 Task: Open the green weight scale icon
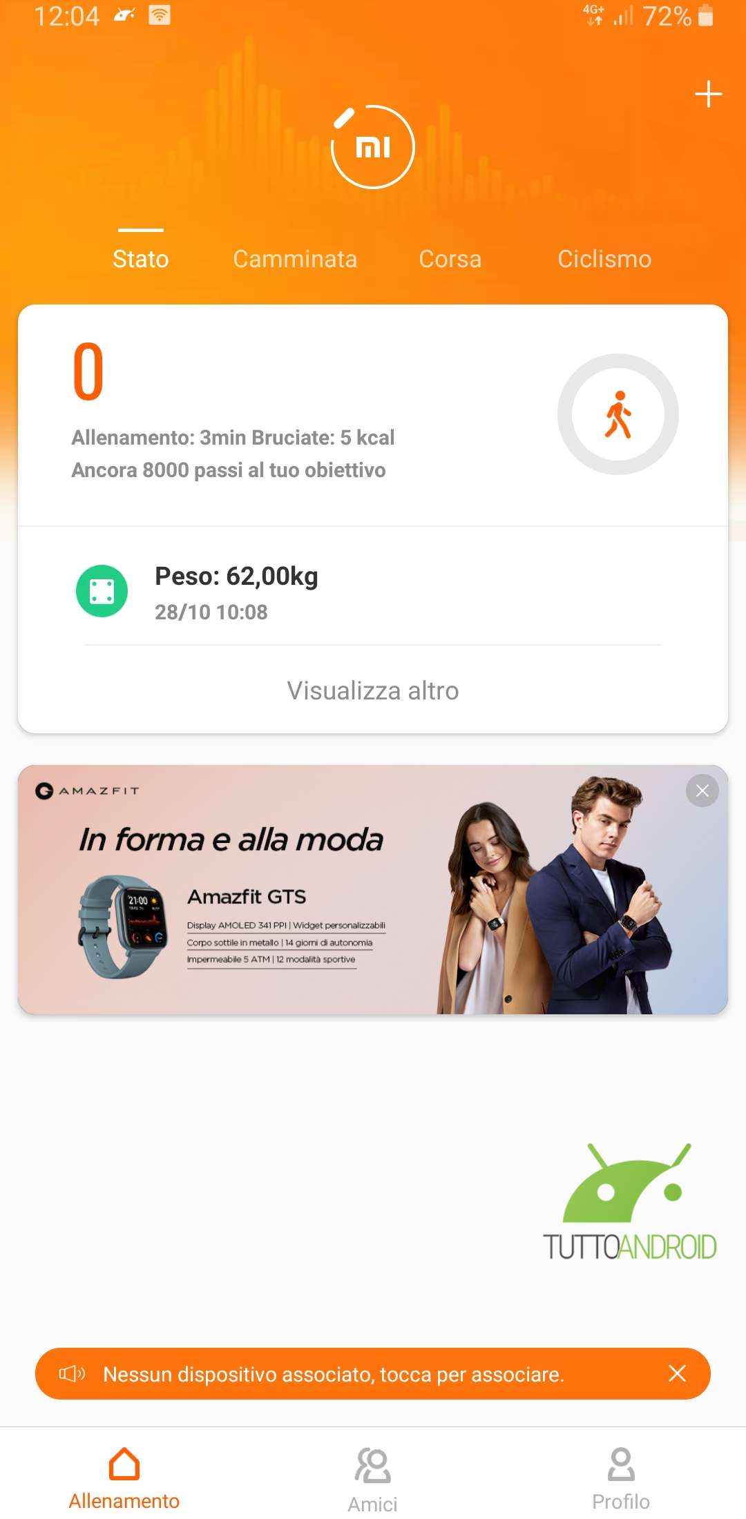[x=102, y=591]
